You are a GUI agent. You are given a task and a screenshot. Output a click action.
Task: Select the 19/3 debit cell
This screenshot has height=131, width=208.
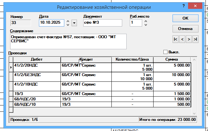pyautogui.click(x=37, y=94)
